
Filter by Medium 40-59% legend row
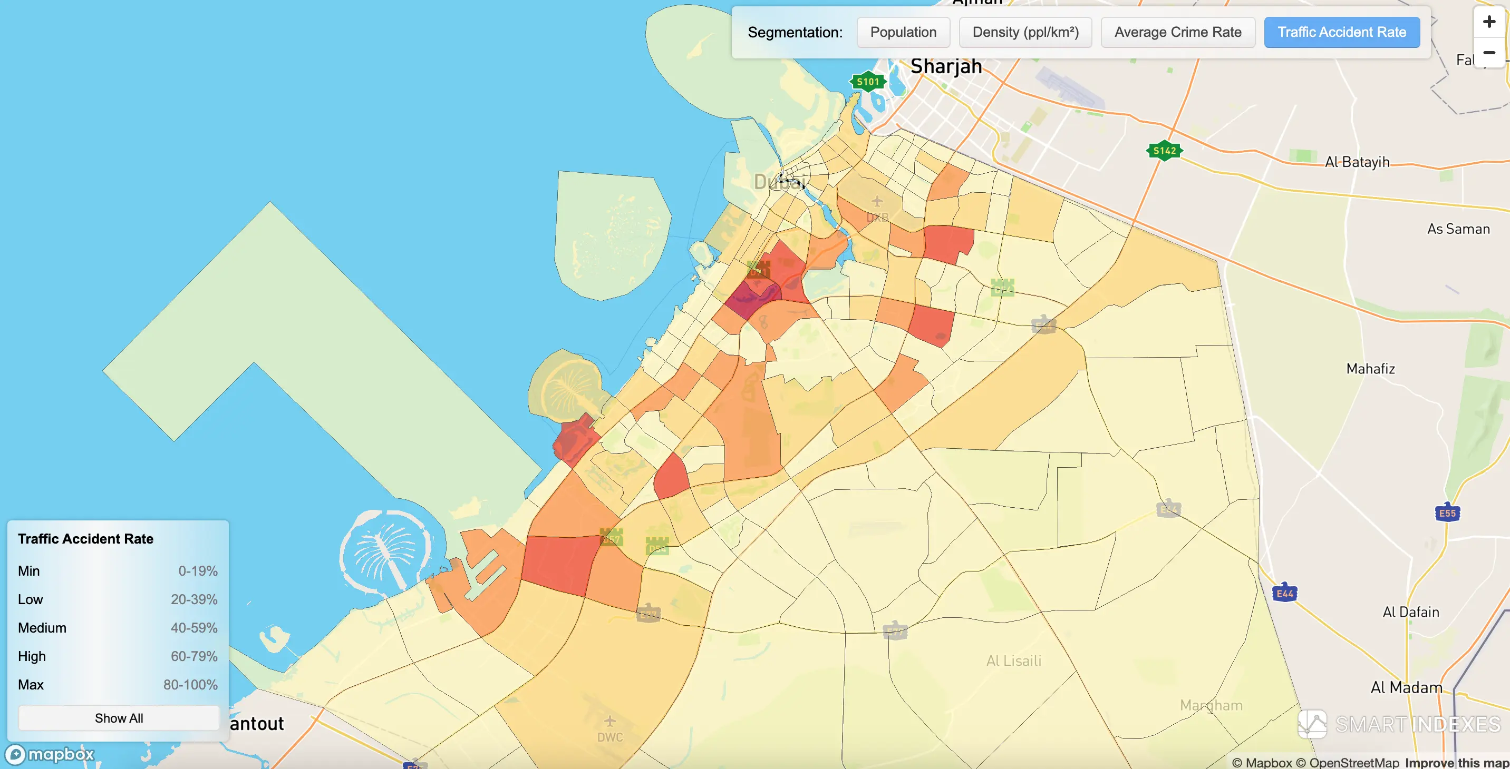pyautogui.click(x=118, y=627)
